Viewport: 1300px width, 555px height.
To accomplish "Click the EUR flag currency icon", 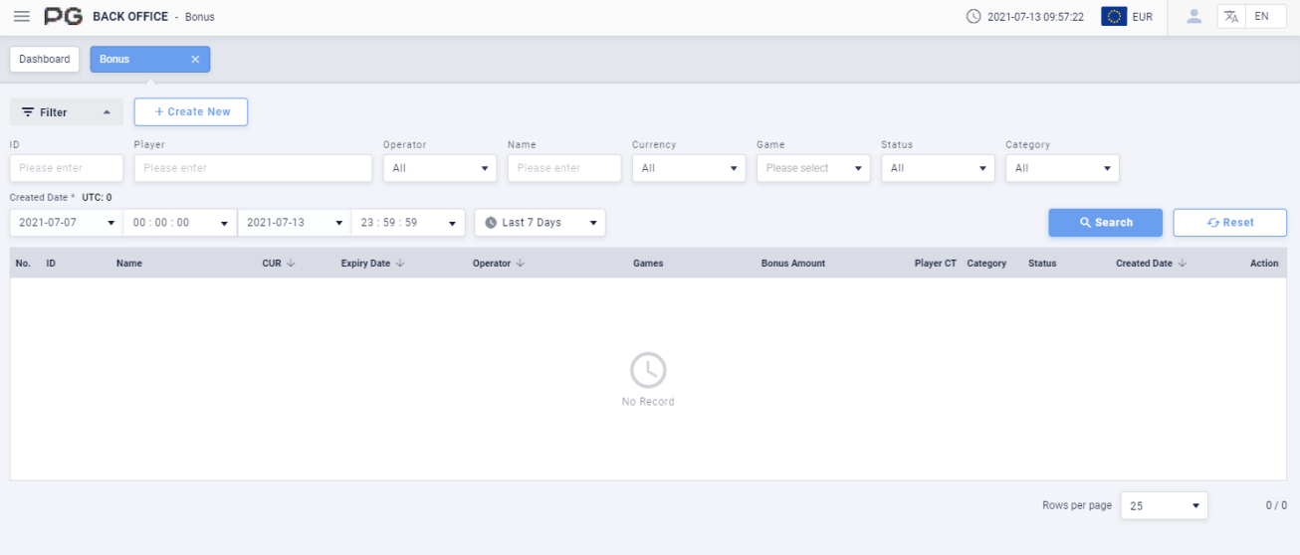I will [1114, 17].
